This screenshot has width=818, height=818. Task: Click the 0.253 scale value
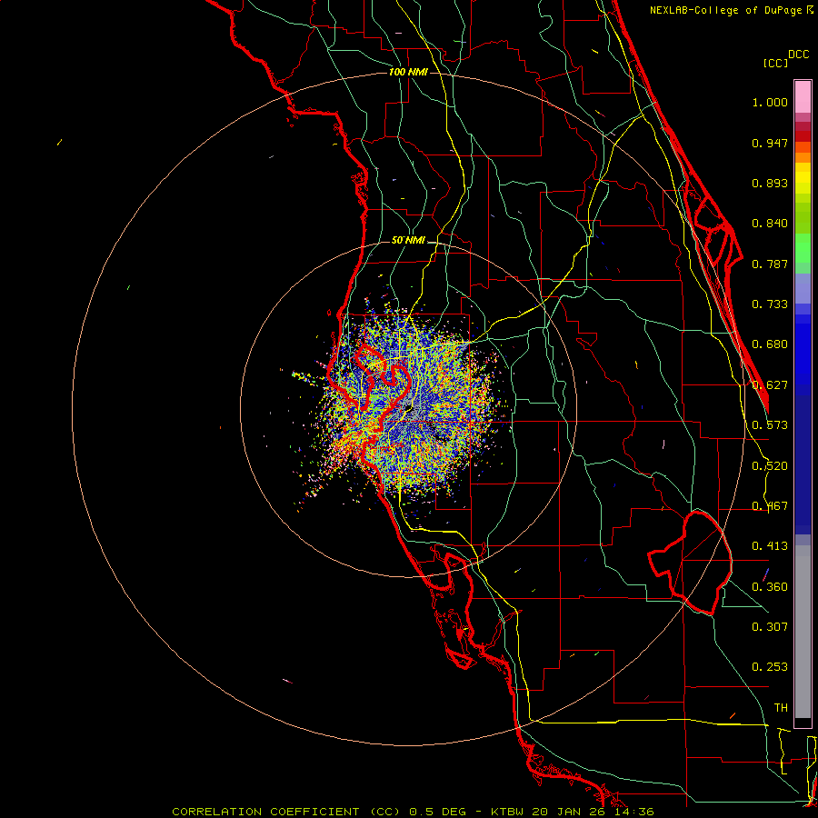(x=770, y=667)
